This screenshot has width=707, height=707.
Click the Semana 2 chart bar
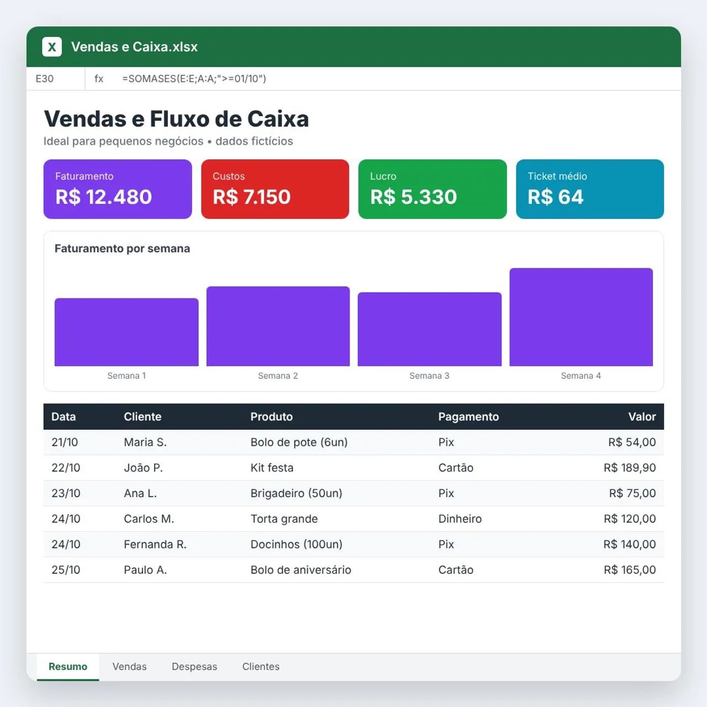pyautogui.click(x=278, y=326)
